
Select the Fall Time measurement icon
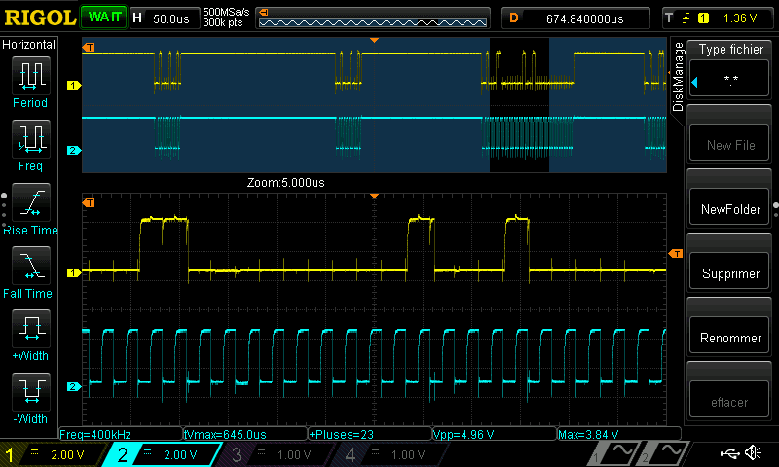31,266
